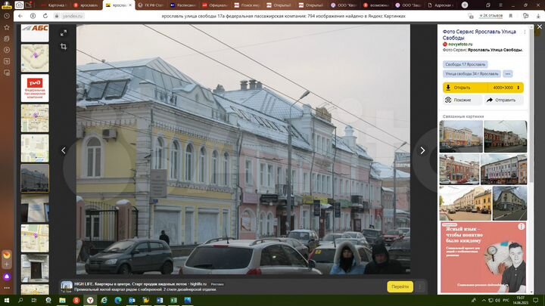Switch to the Официальный tab
Viewport: 545px width, 306px height.
point(215,5)
